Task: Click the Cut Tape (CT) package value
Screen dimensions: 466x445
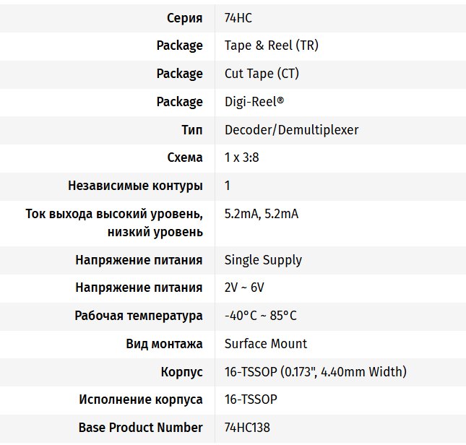Action: coord(262,74)
